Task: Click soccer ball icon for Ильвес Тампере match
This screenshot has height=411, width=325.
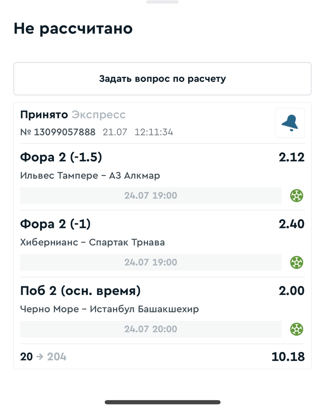Action: (x=297, y=196)
